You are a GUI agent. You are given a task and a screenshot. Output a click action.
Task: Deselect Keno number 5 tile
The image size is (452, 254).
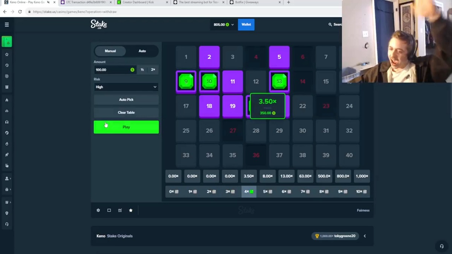point(279,57)
